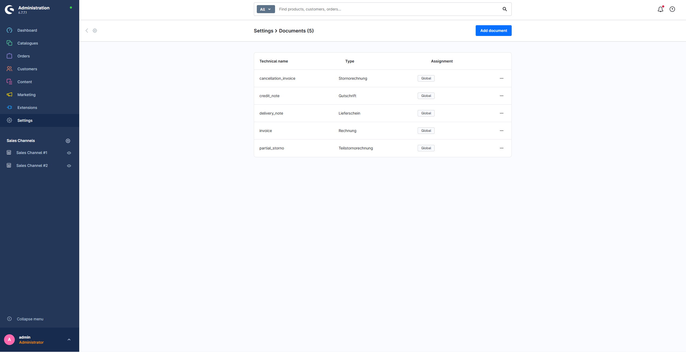This screenshot has width=686, height=352.
Task: Add a new sales channel plus icon
Action: point(68,141)
